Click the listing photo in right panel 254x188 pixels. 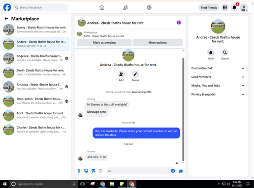click(x=218, y=26)
